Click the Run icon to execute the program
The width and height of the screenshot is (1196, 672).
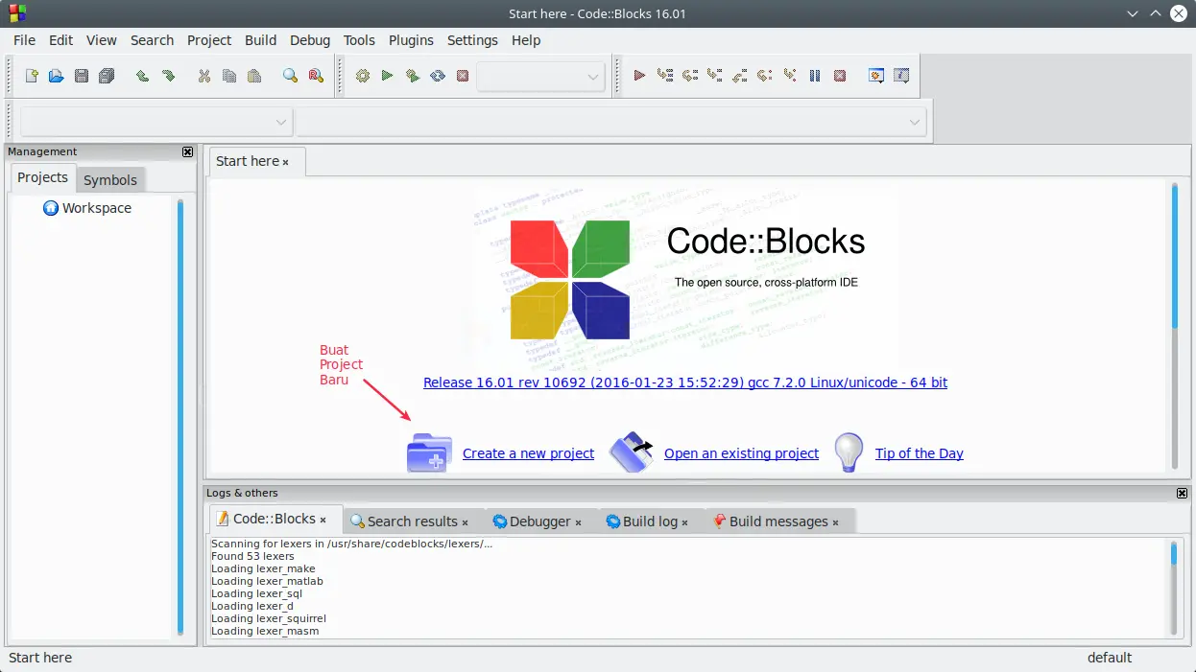coord(387,75)
